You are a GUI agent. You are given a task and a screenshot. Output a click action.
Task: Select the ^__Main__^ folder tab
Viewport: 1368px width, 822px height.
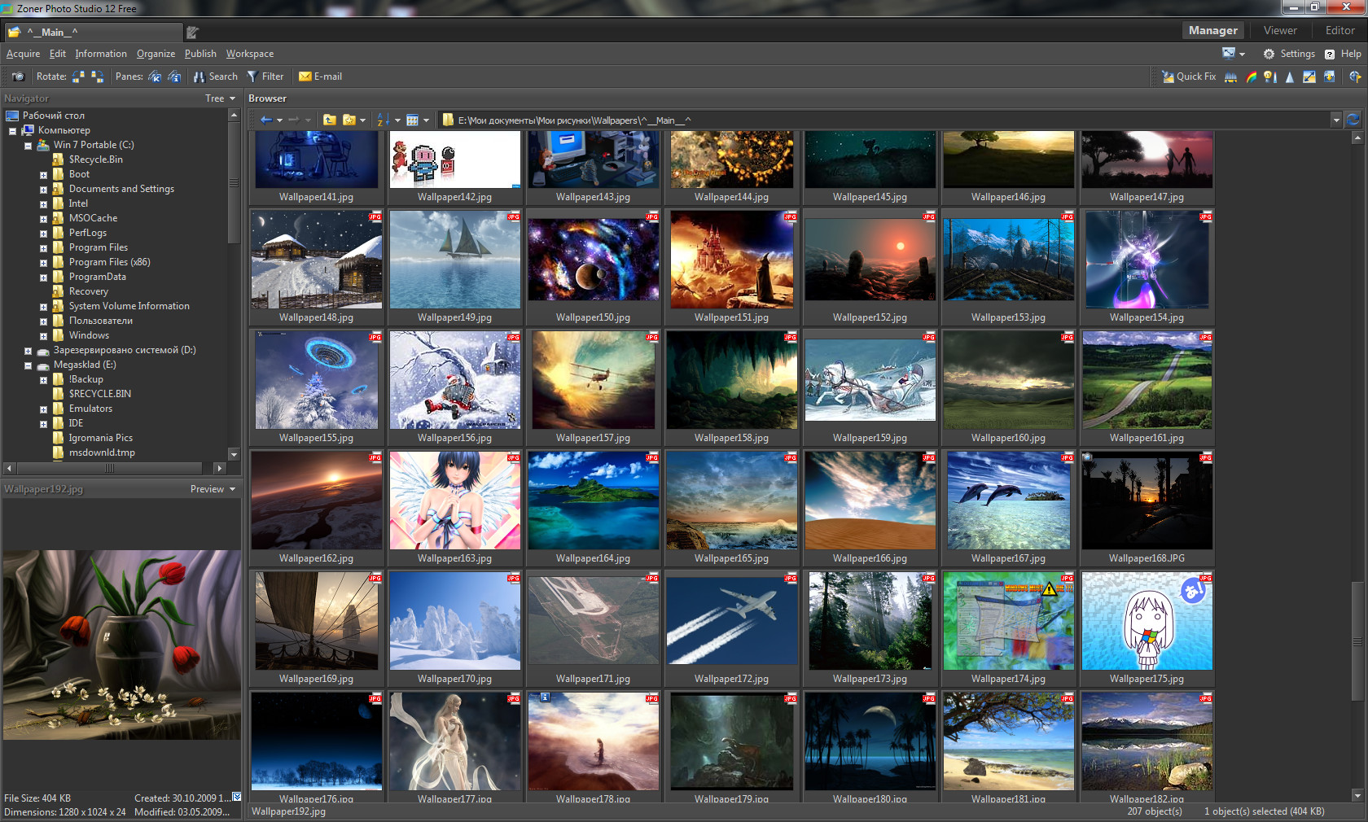pyautogui.click(x=94, y=32)
